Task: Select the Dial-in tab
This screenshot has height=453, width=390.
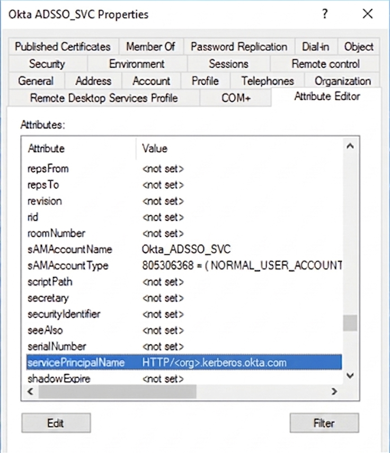Action: (316, 47)
